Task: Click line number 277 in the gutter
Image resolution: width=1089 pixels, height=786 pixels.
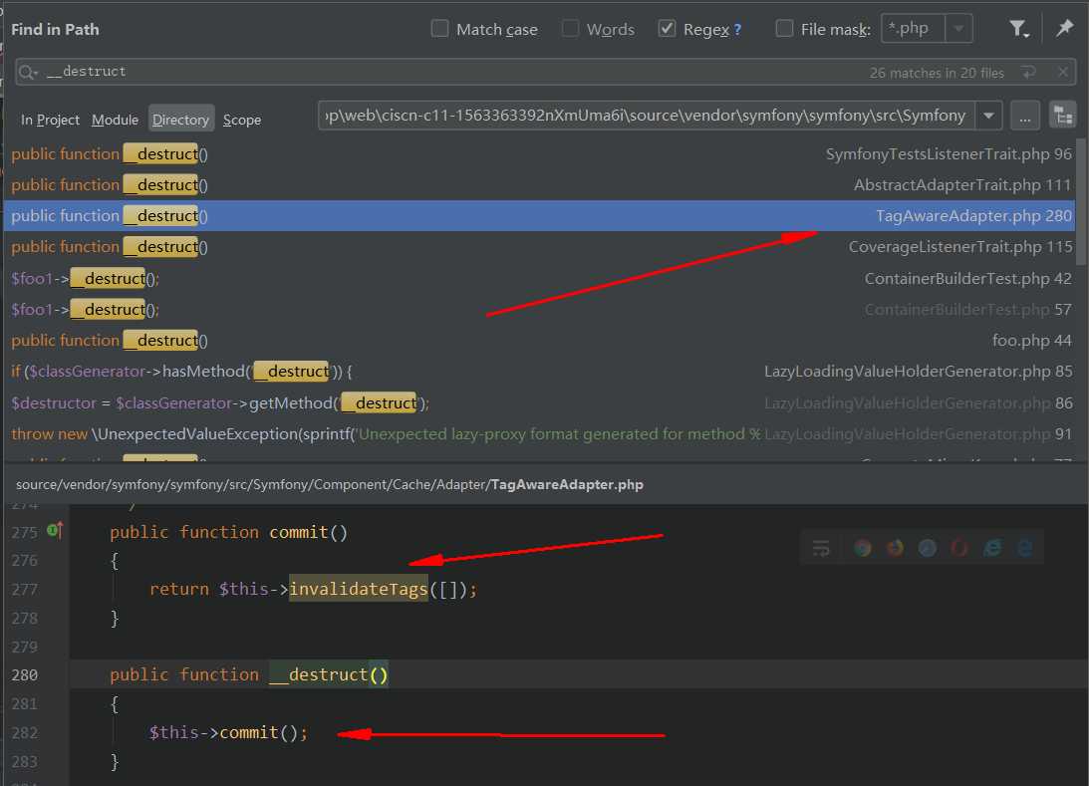Action: click(24, 590)
